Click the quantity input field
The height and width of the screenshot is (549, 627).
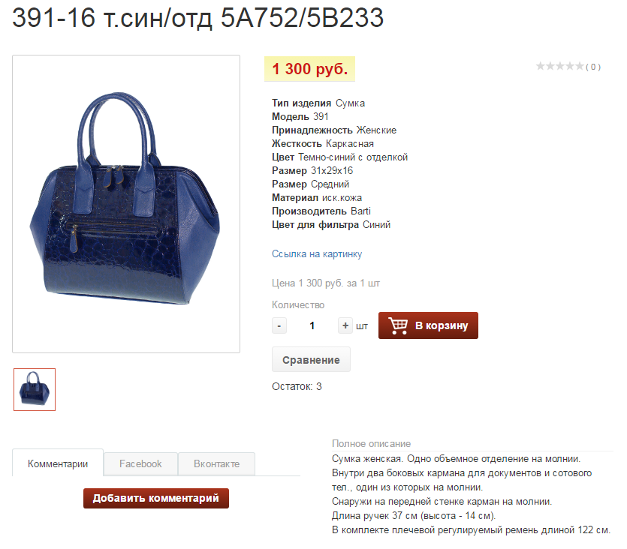click(312, 325)
